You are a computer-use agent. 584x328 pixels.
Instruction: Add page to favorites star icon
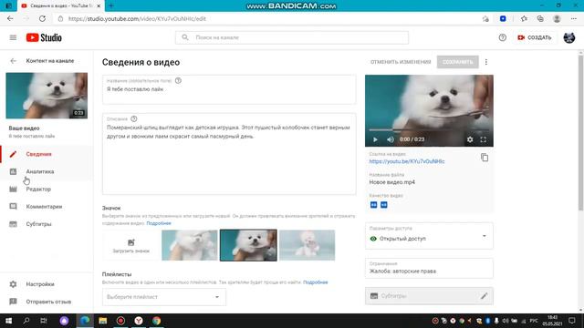pyautogui.click(x=485, y=18)
